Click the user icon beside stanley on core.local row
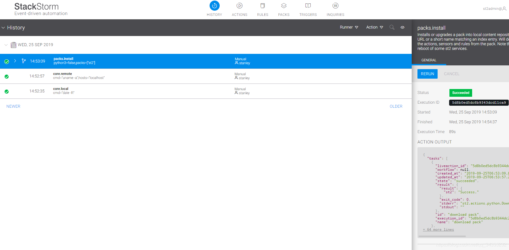The image size is (509, 250). pyautogui.click(x=236, y=93)
